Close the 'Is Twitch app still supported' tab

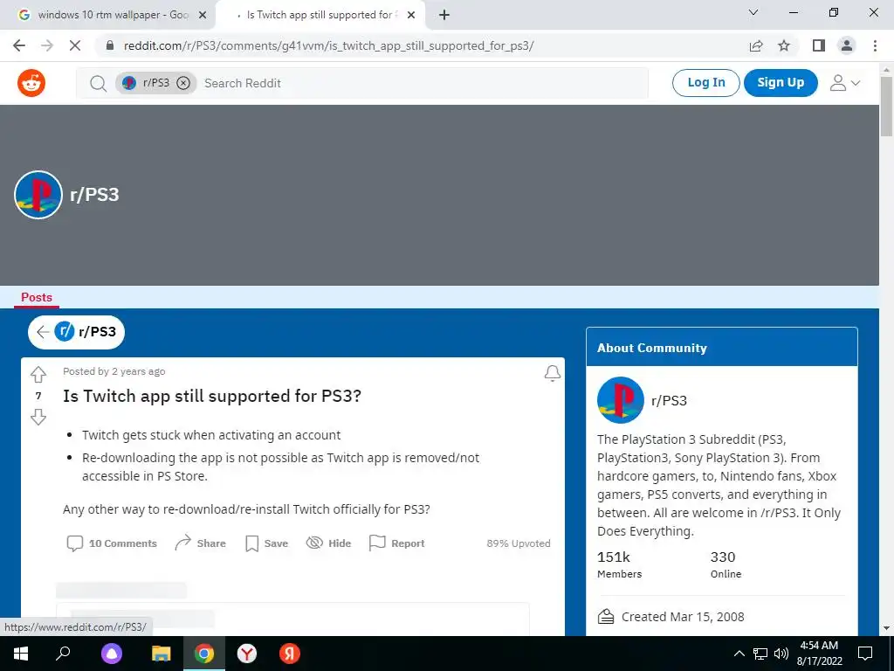click(411, 15)
